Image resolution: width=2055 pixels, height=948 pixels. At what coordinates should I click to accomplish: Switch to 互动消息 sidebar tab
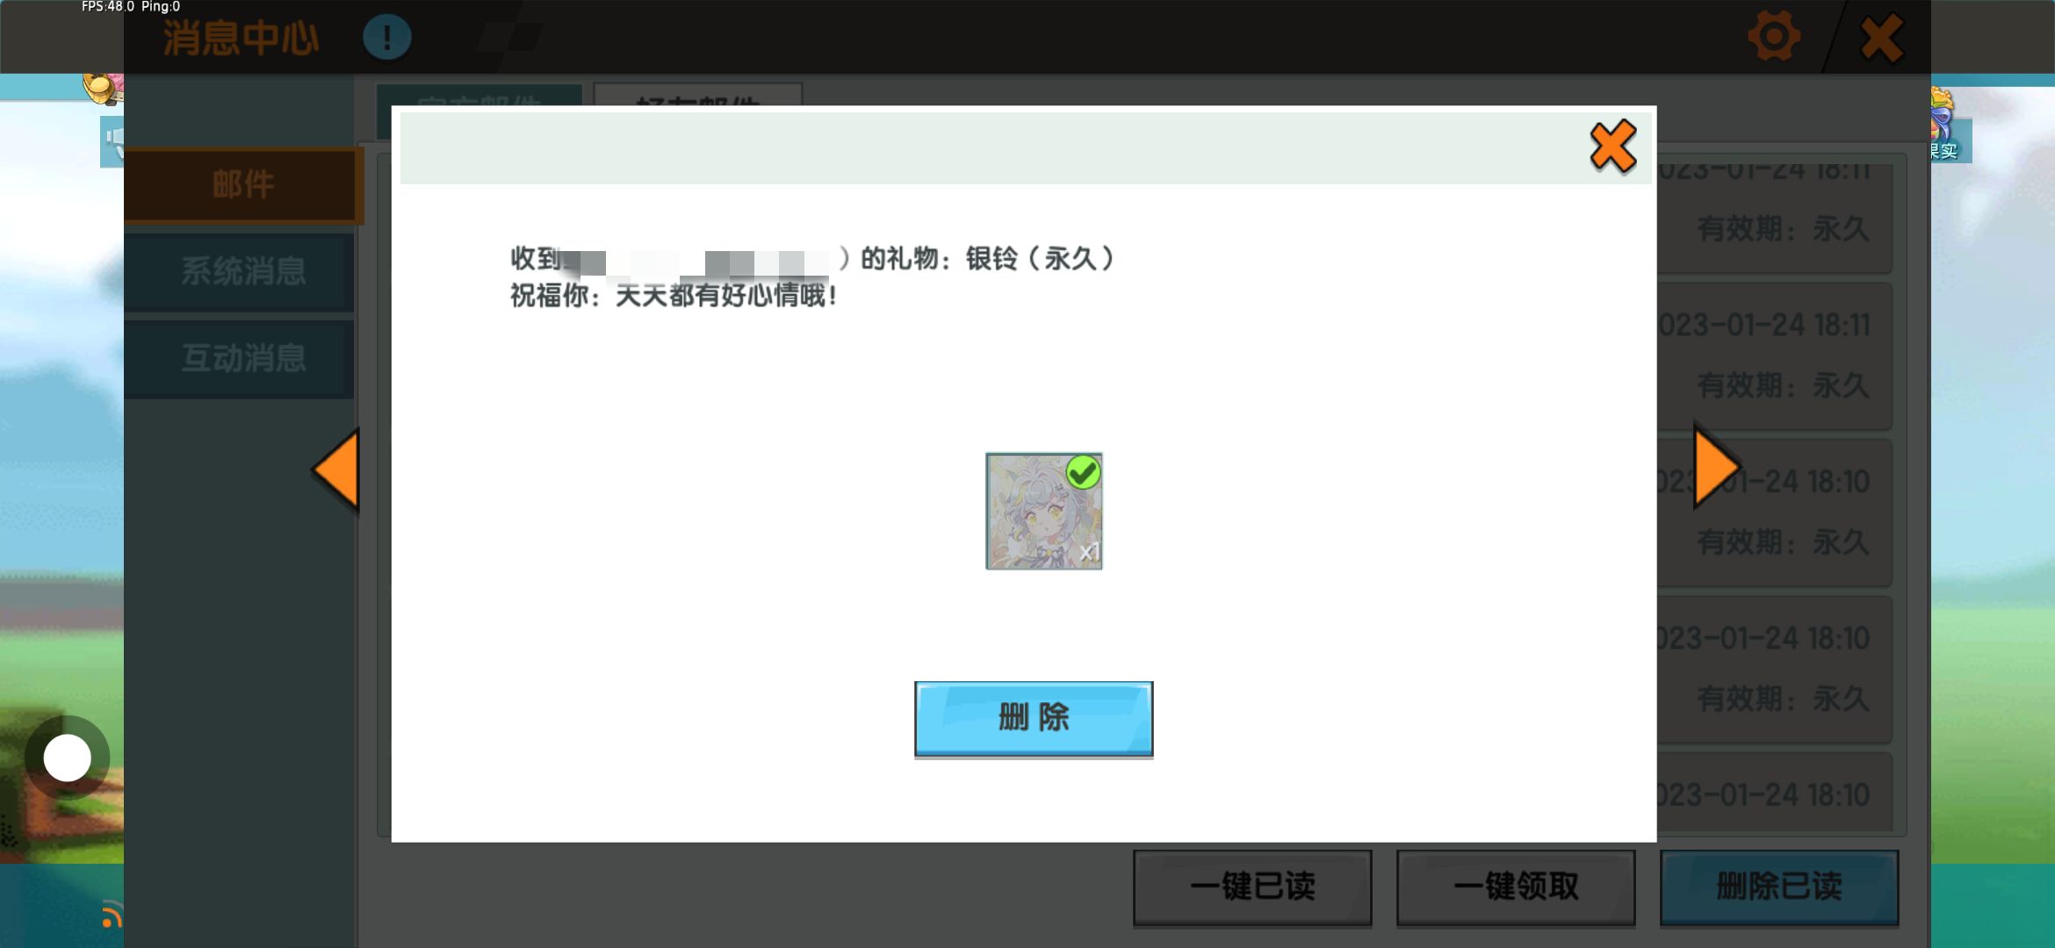[242, 358]
